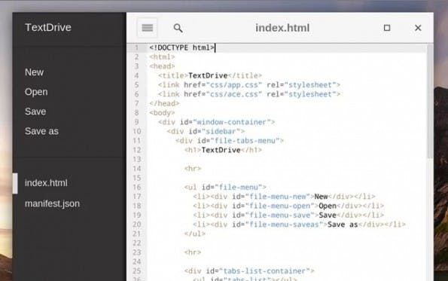448x281 pixels.
Task: Click the title tag line containing TextDrive
Action: tap(210, 75)
